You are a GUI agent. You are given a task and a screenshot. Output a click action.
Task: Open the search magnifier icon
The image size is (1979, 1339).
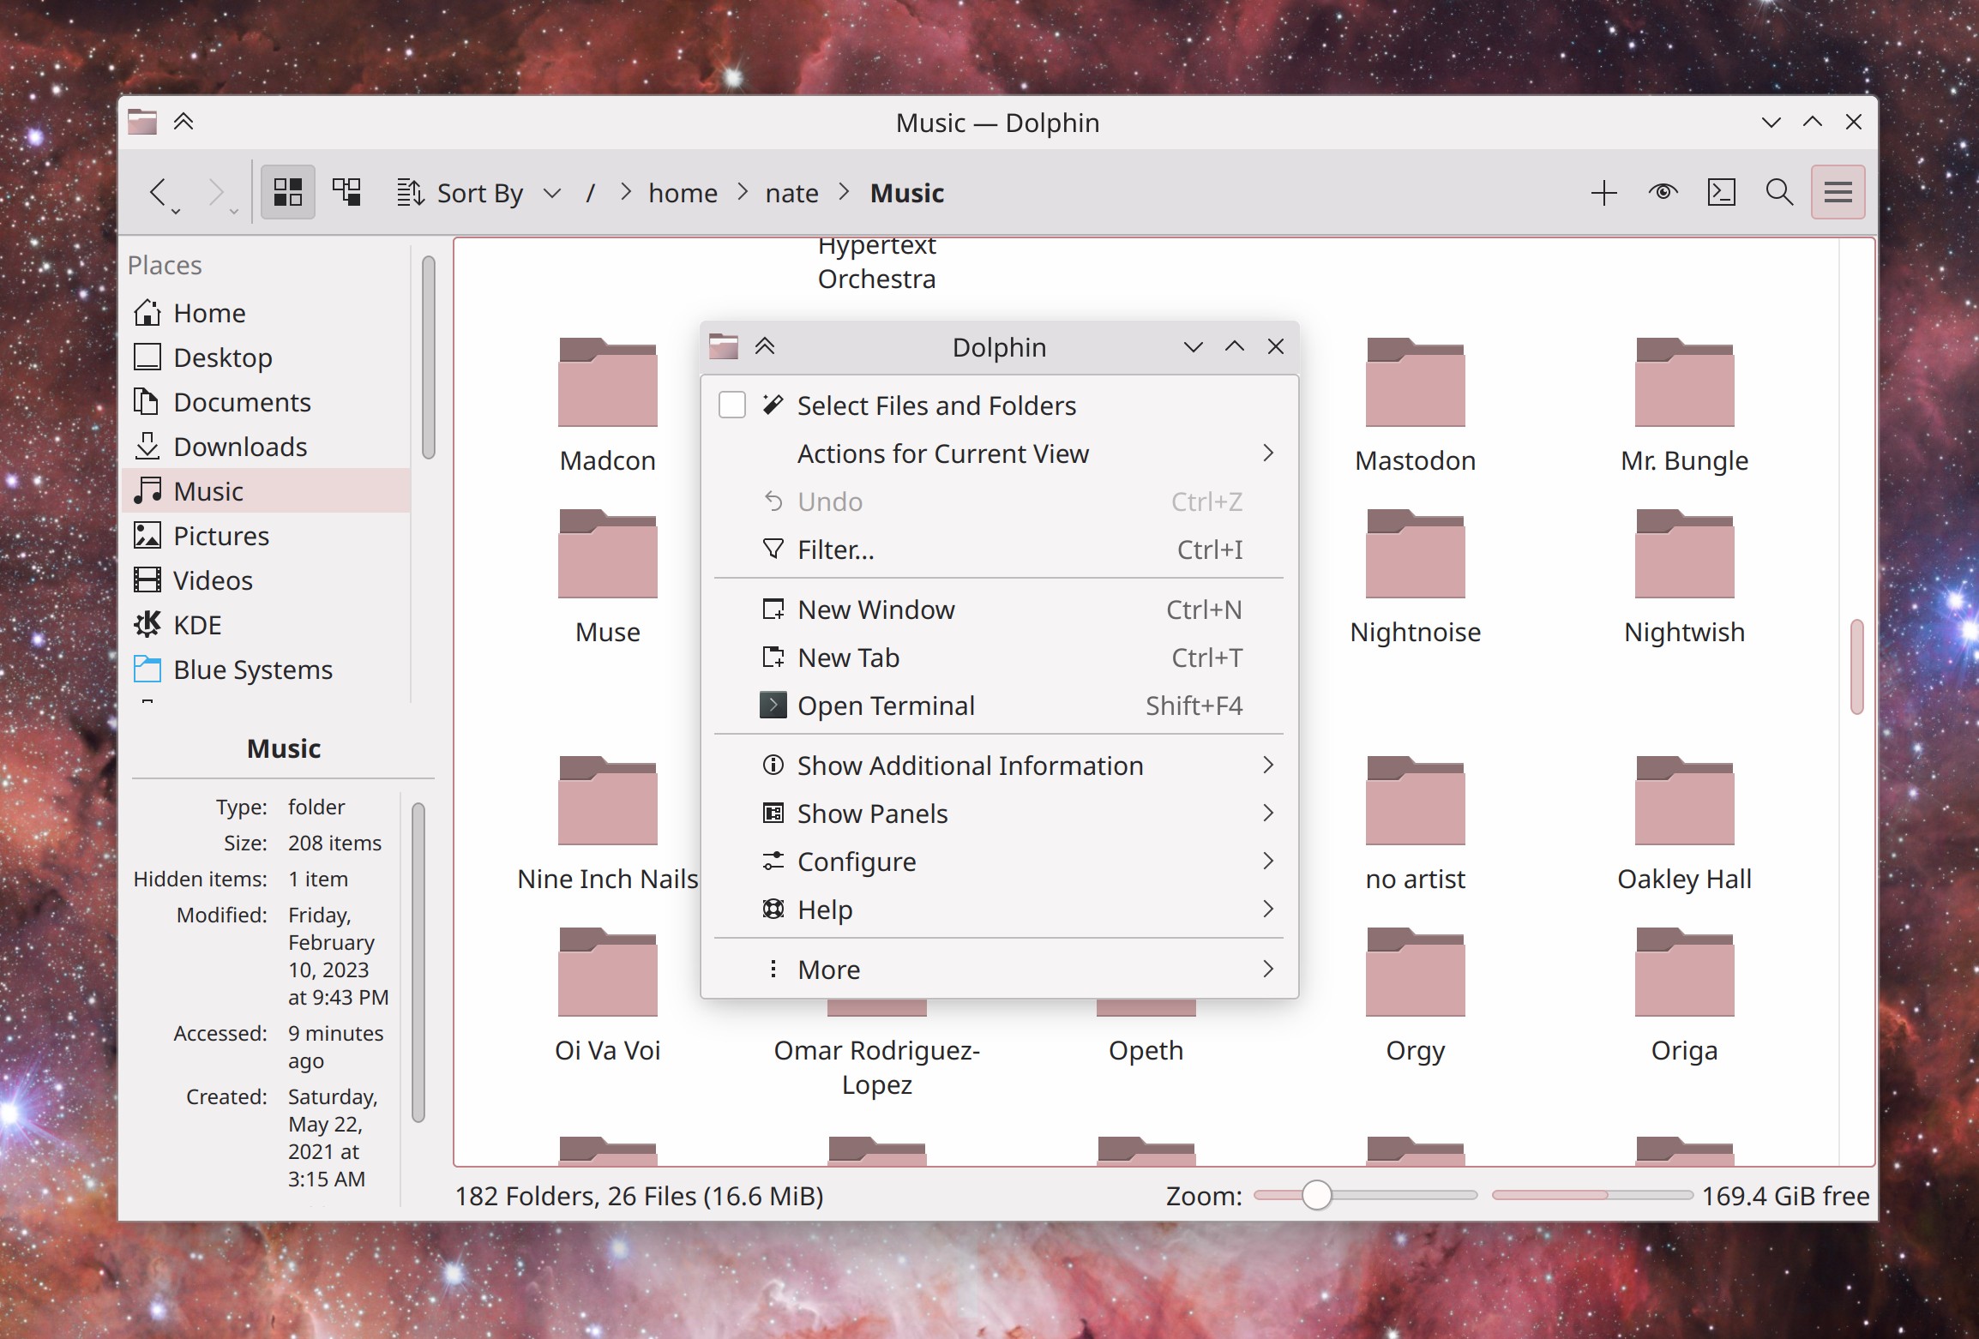point(1779,192)
